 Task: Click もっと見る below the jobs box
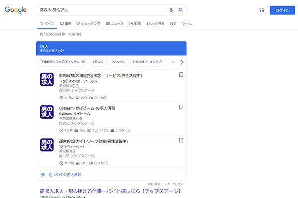pos(153,184)
